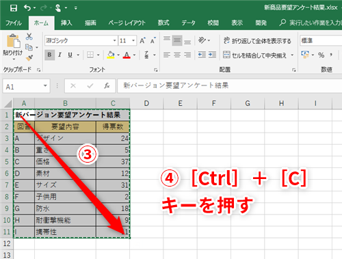Open the Name Box dropdown arrow
Screen dimensions: 342x259
[45, 86]
